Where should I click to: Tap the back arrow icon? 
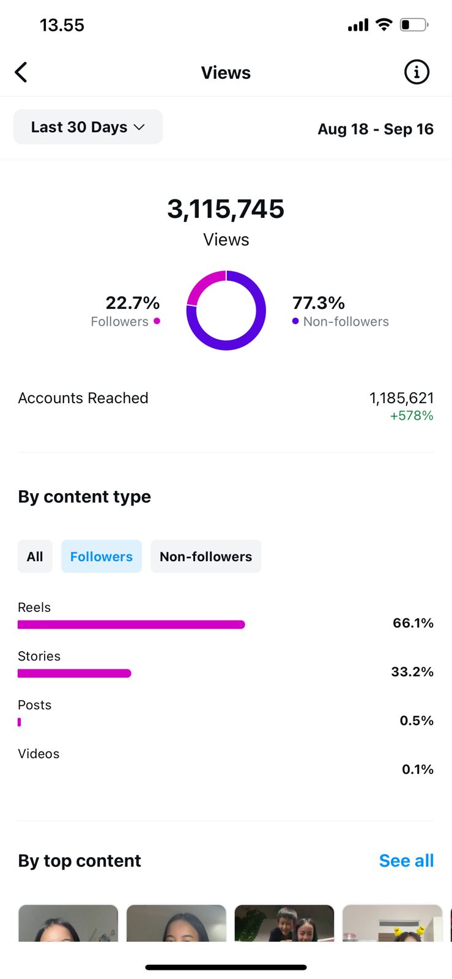pos(21,72)
